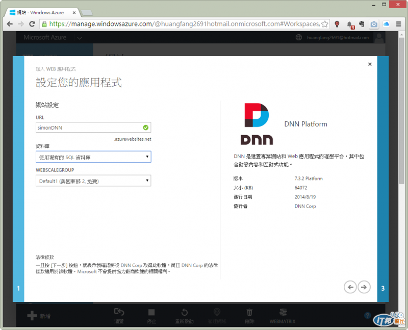Select the Windows Azure browser tab
The width and height of the screenshot is (408, 330).
click(x=42, y=12)
